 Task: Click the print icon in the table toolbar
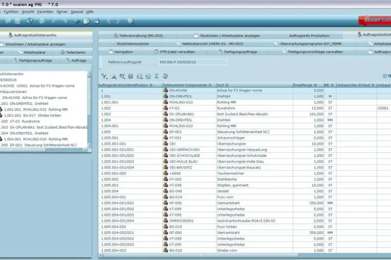click(113, 76)
